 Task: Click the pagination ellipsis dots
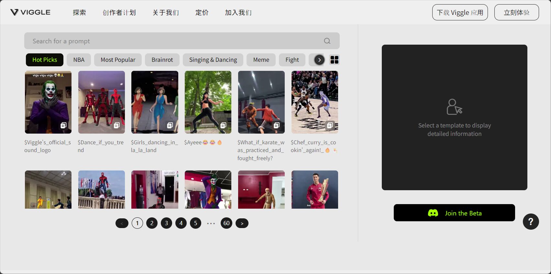tap(211, 224)
